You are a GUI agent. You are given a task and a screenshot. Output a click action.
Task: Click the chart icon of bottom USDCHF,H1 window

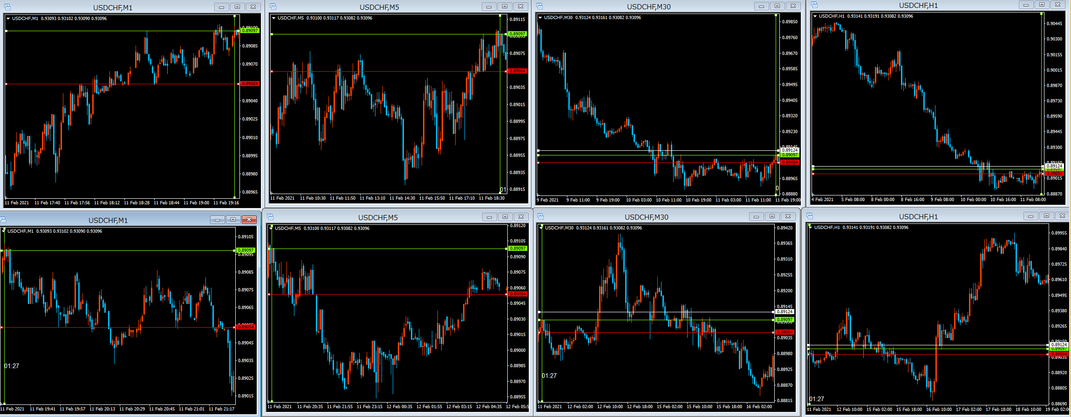coord(810,216)
